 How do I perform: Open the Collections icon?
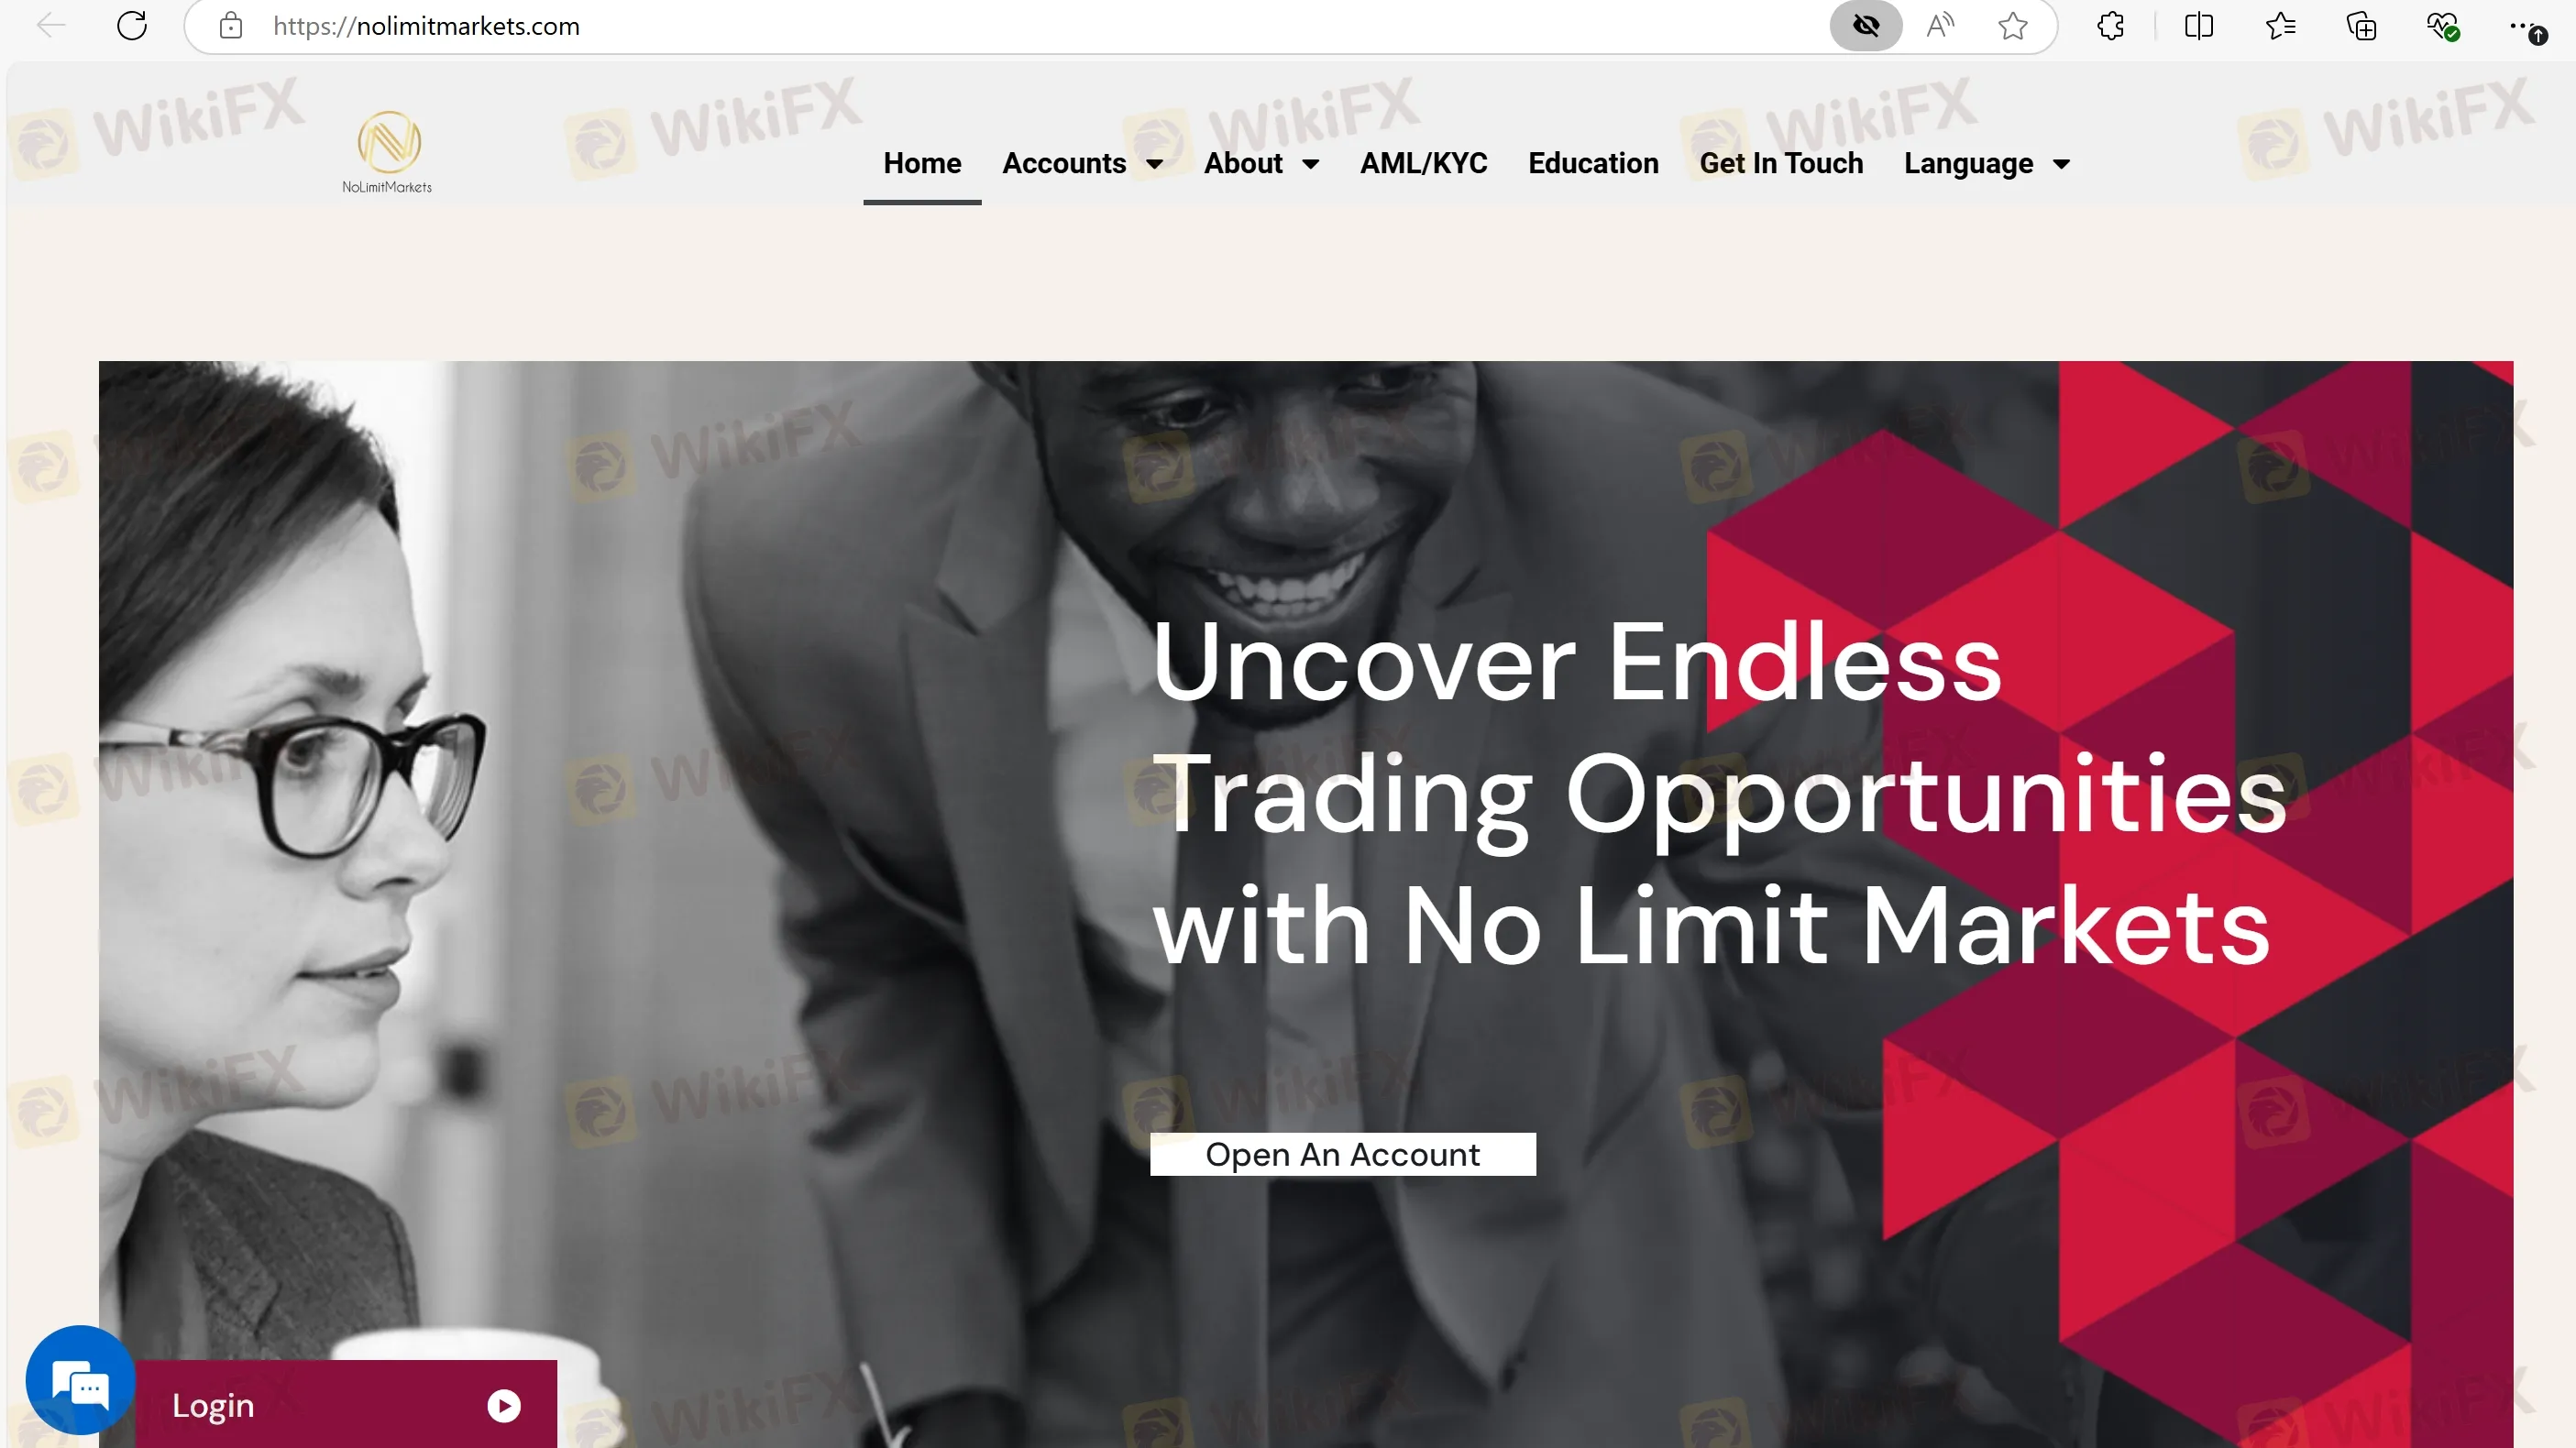pyautogui.click(x=2362, y=26)
